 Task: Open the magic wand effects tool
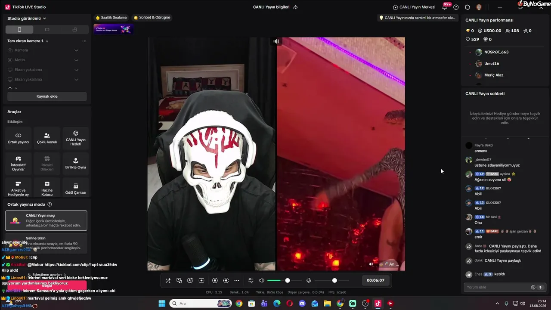coord(168,280)
